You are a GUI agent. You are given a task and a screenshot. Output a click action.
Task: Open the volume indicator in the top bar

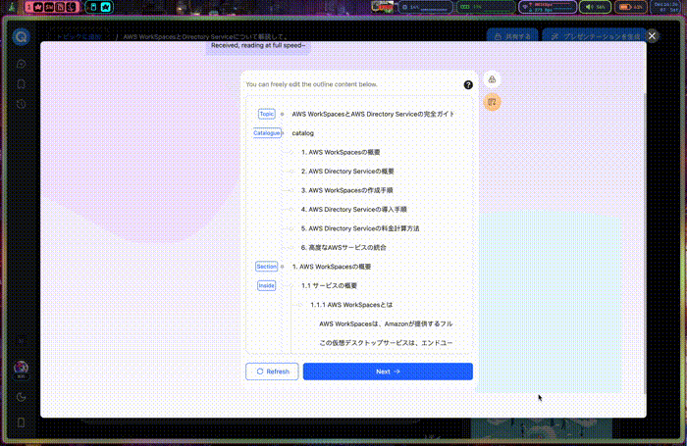[x=596, y=7]
